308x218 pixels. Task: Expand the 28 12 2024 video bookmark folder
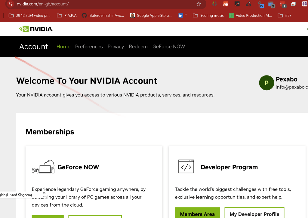coord(29,16)
